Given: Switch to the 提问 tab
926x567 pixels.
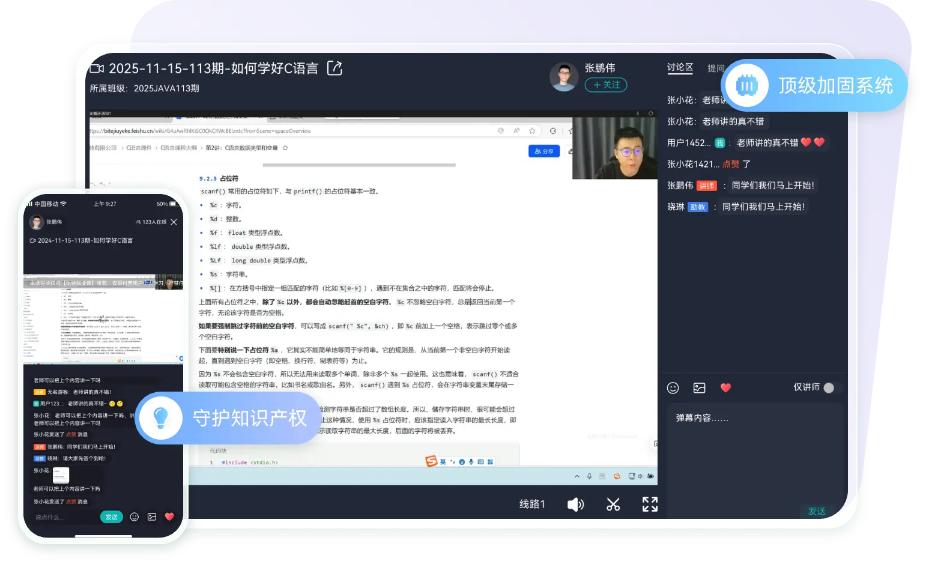Looking at the screenshot, I should pos(715,68).
